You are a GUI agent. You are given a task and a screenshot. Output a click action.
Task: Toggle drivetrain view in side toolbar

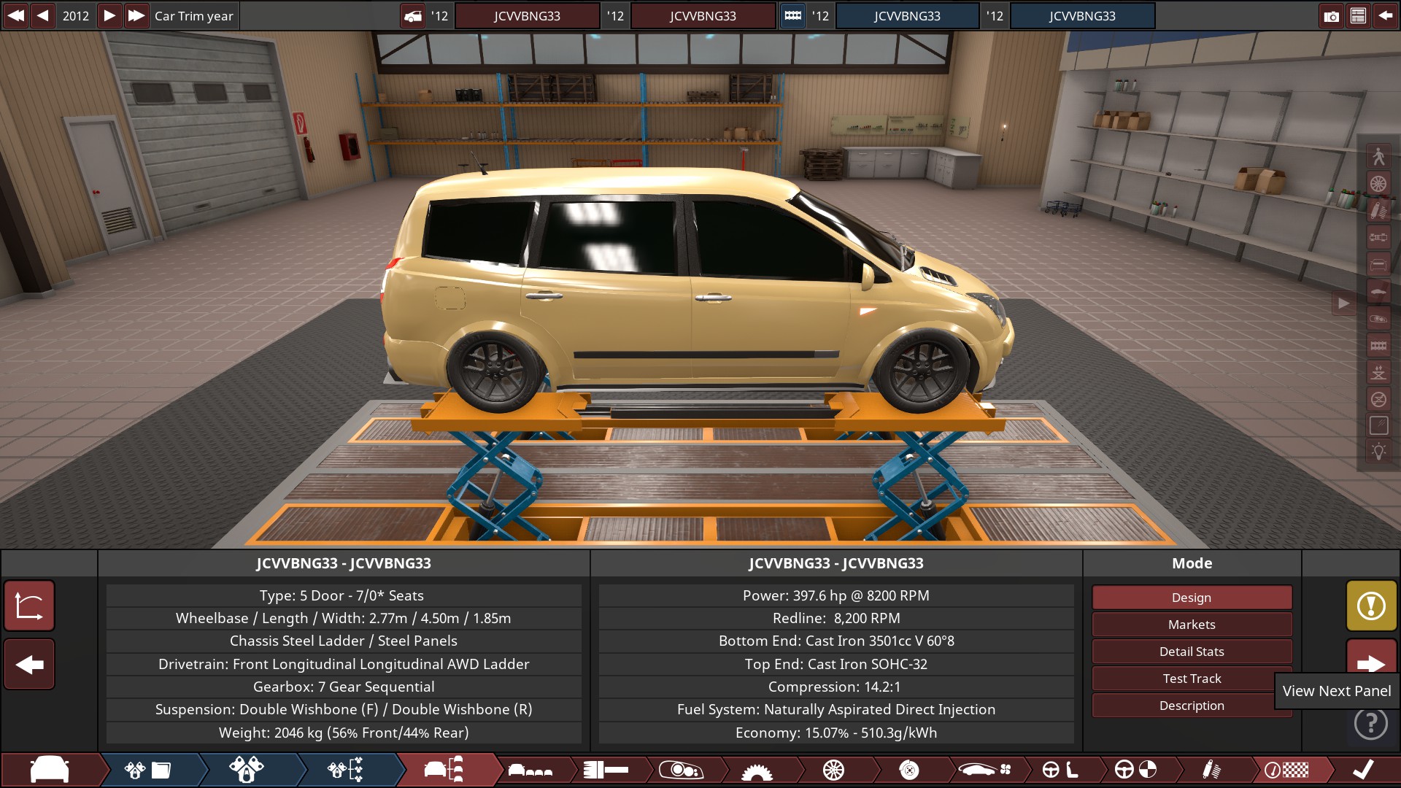(1378, 237)
